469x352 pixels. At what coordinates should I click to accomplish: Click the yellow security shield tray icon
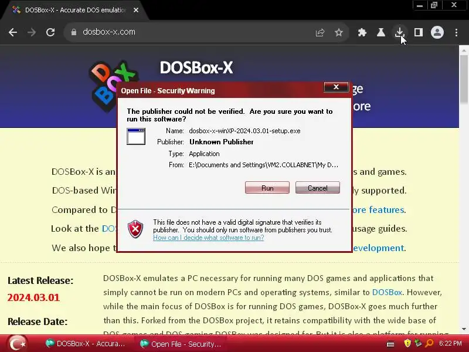pos(407,343)
